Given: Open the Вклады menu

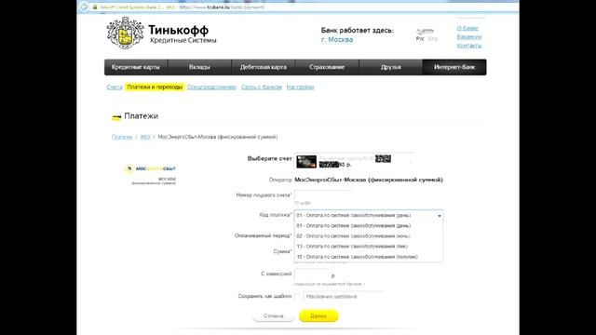Looking at the screenshot, I should click(199, 67).
